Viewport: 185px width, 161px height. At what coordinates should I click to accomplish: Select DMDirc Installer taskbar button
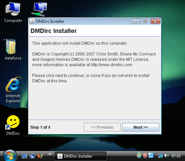80,156
